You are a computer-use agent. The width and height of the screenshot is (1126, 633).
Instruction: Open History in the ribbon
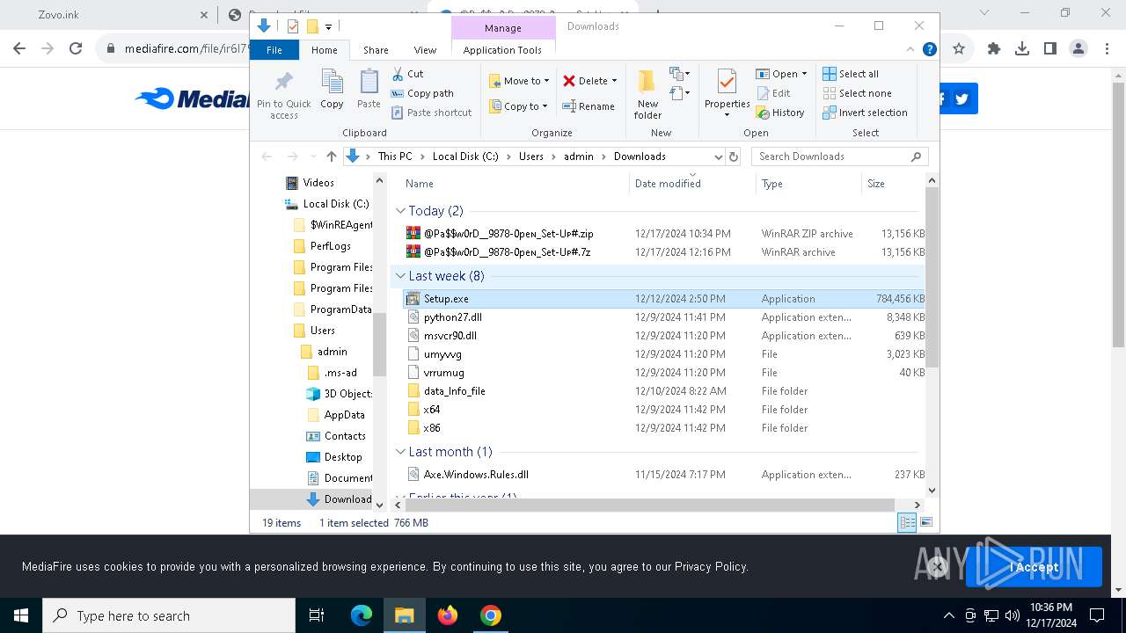(x=780, y=113)
